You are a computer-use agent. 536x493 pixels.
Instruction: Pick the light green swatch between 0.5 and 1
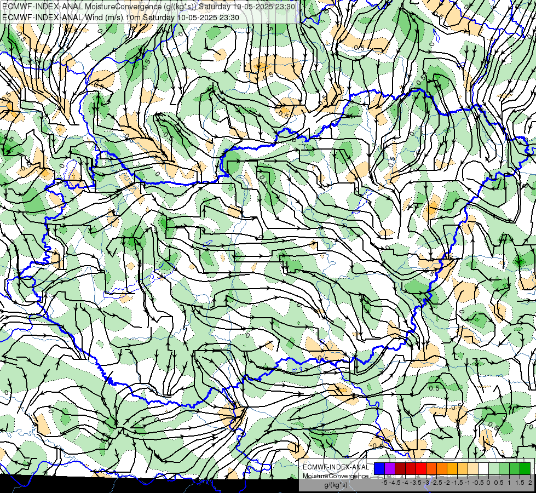[x=504, y=469]
